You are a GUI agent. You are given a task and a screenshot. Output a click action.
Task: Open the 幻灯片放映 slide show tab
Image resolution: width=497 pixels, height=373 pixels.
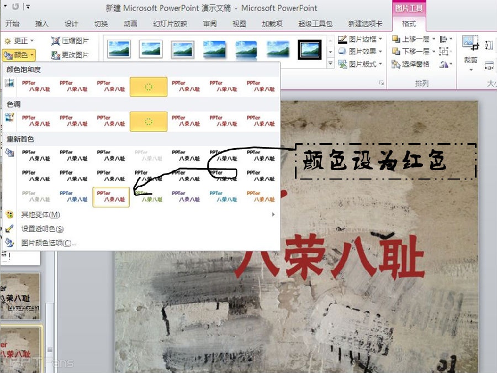(170, 24)
